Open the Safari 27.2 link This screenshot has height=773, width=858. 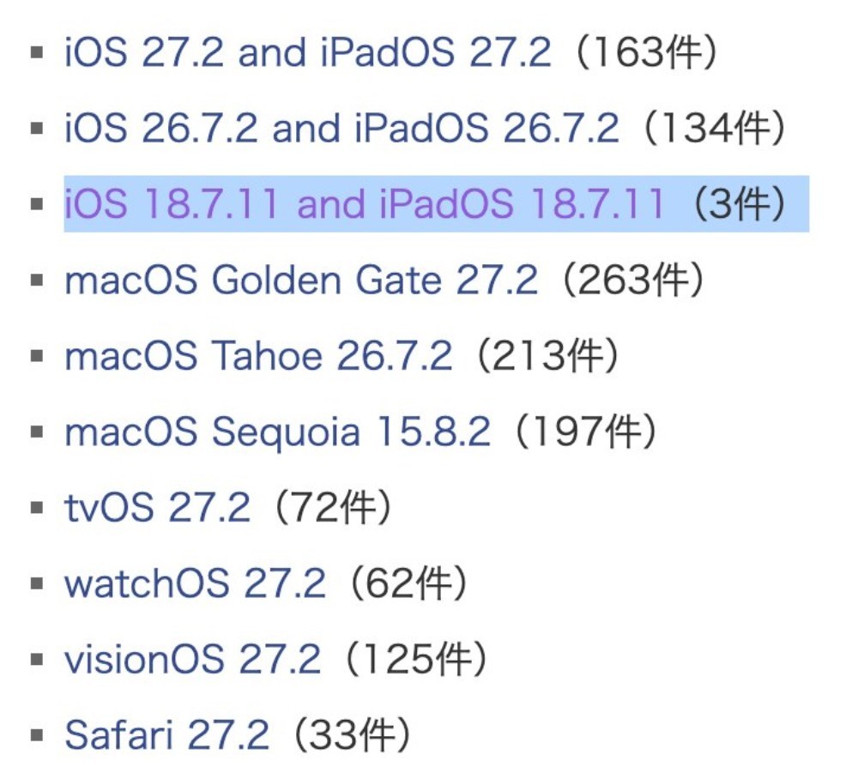click(167, 734)
